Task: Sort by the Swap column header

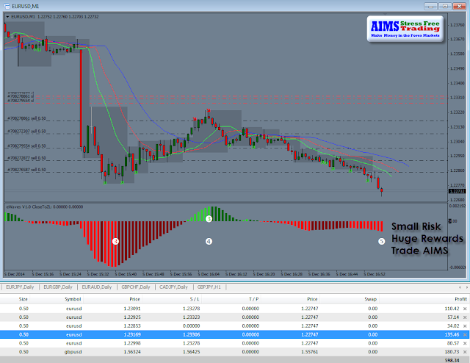Action: [370, 299]
